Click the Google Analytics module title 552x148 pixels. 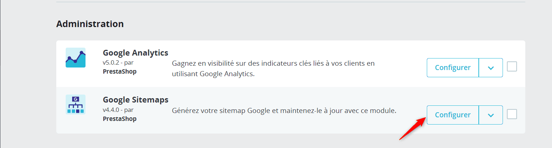pyautogui.click(x=136, y=53)
